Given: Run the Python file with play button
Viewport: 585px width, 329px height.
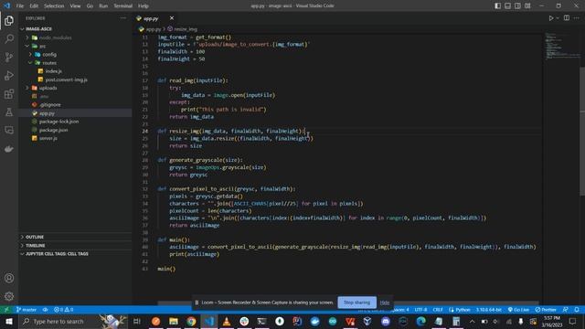Looking at the screenshot, I should tap(550, 18).
